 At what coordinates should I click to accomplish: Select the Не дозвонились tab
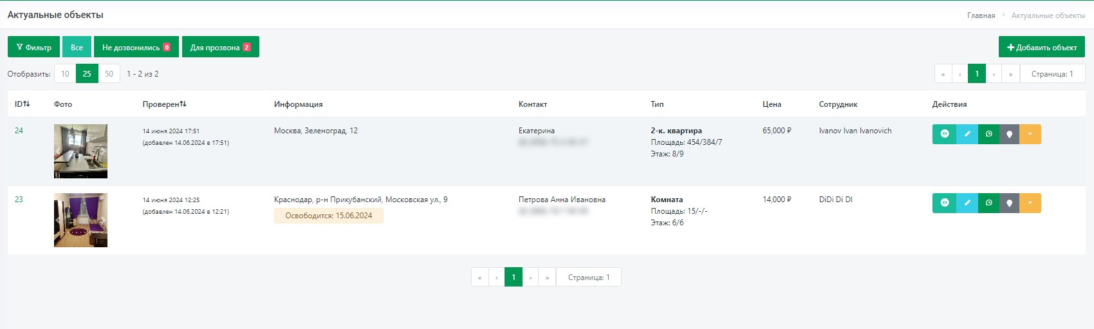(136, 47)
